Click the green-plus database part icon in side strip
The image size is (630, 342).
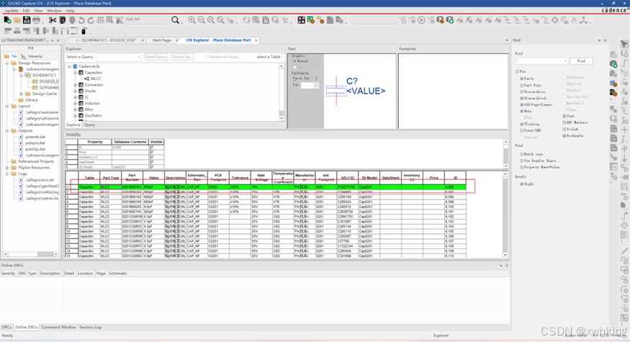point(613,63)
